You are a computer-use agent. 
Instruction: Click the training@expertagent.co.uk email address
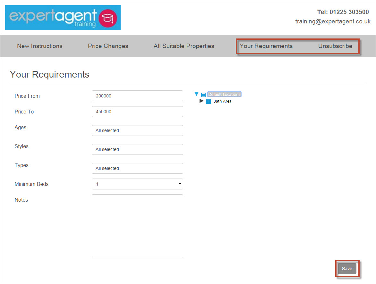pyautogui.click(x=333, y=21)
